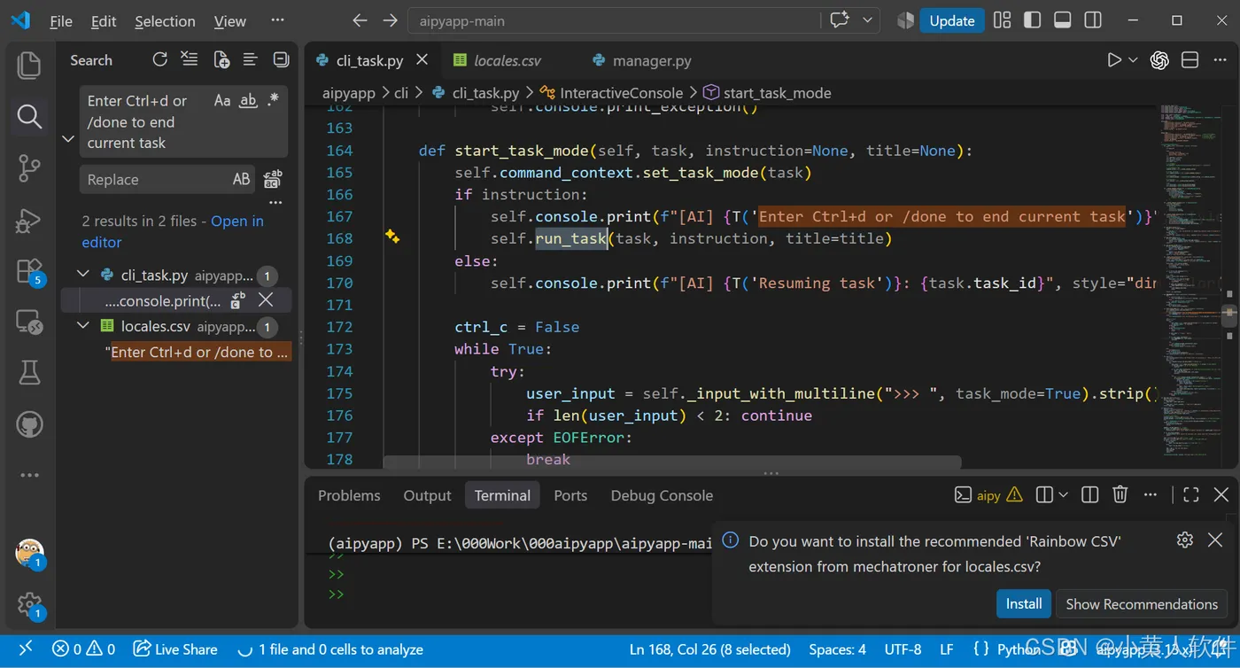The image size is (1240, 668).
Task: Open ChatGPT icon in editor toolbar
Action: coord(1159,60)
